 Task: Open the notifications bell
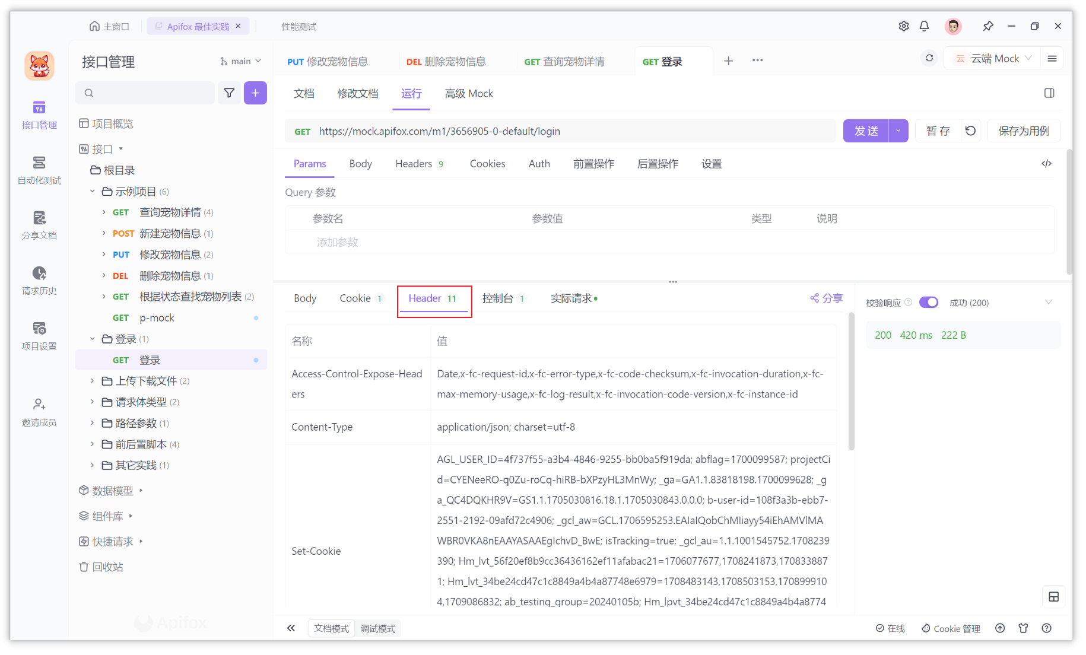[x=923, y=26]
